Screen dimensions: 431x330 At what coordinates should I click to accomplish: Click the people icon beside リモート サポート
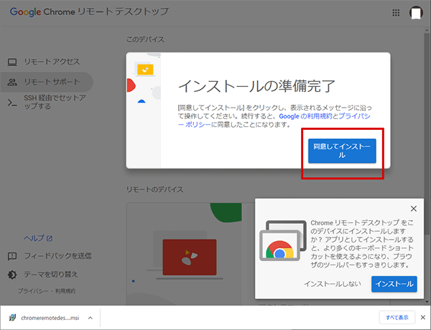pos(12,82)
